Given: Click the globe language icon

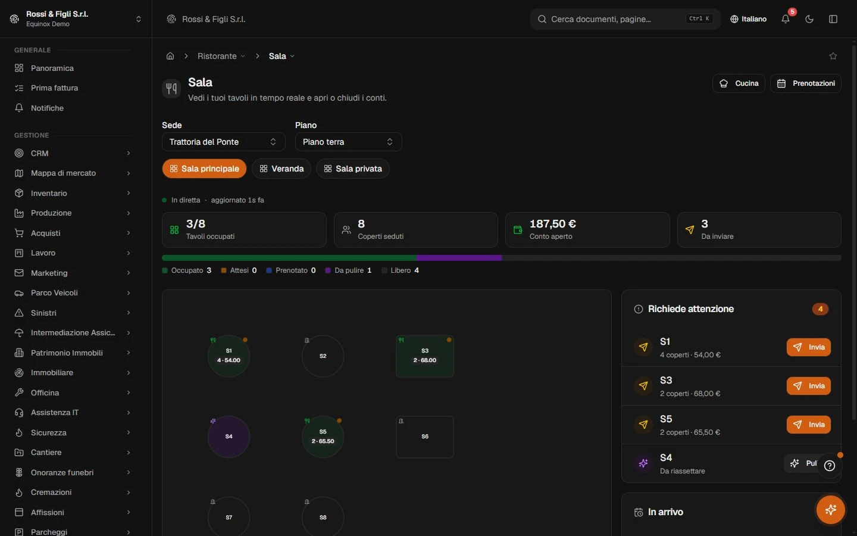Looking at the screenshot, I should [734, 19].
